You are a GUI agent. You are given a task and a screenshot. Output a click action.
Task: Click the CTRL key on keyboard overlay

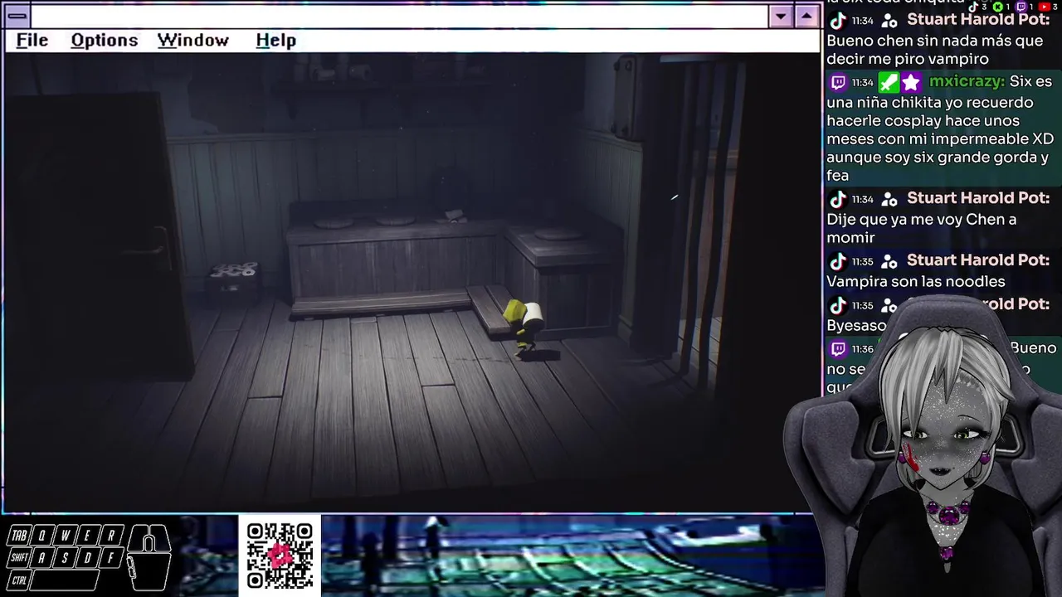[19, 580]
